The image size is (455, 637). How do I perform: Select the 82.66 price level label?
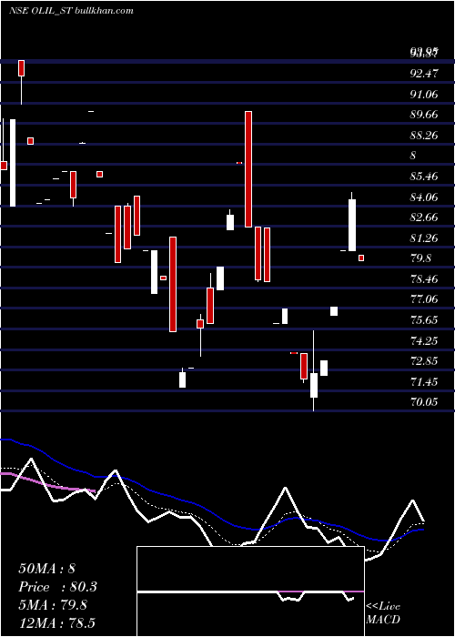click(424, 217)
